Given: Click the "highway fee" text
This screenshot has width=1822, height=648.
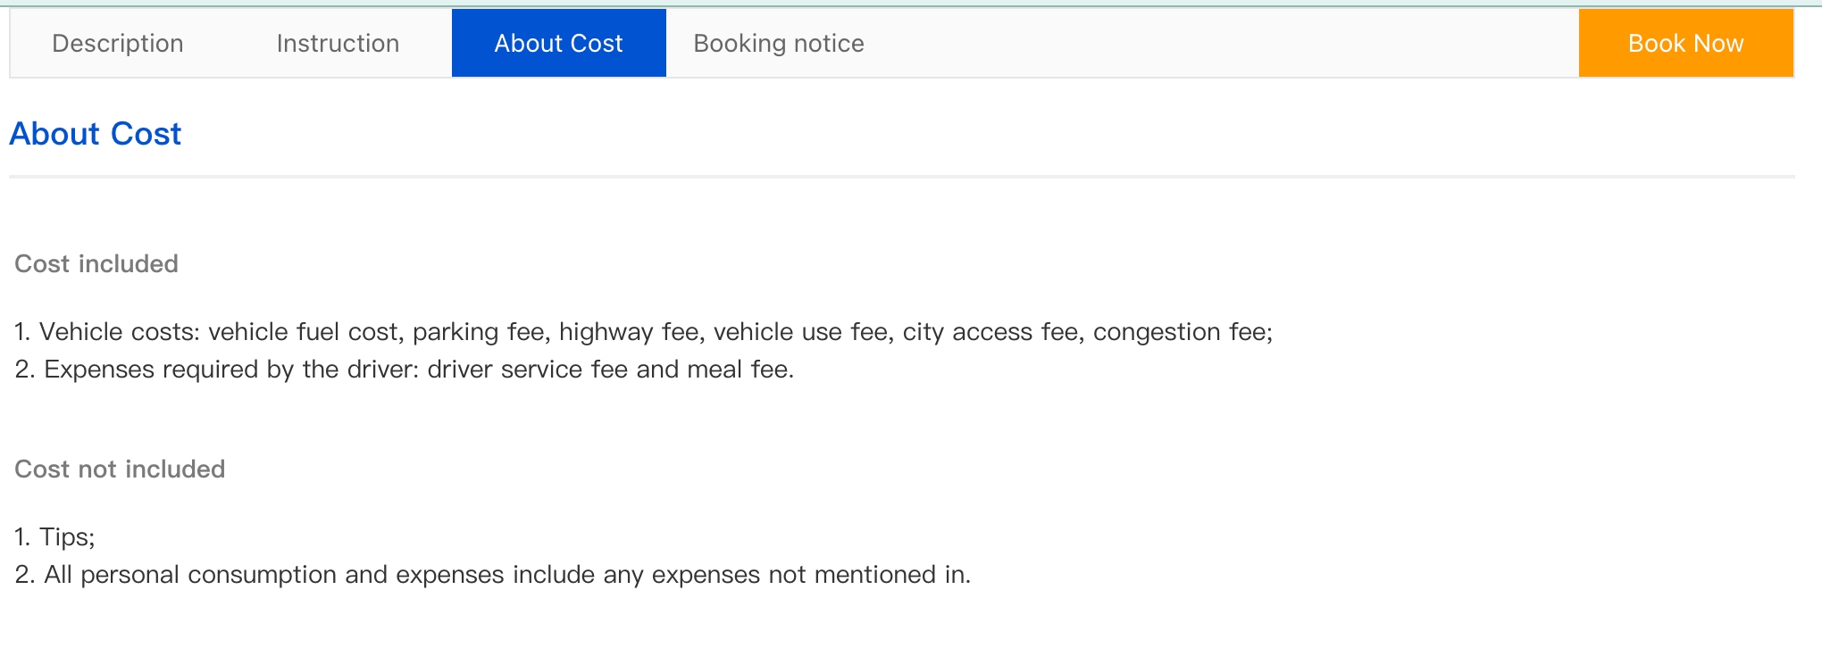Looking at the screenshot, I should click(631, 332).
